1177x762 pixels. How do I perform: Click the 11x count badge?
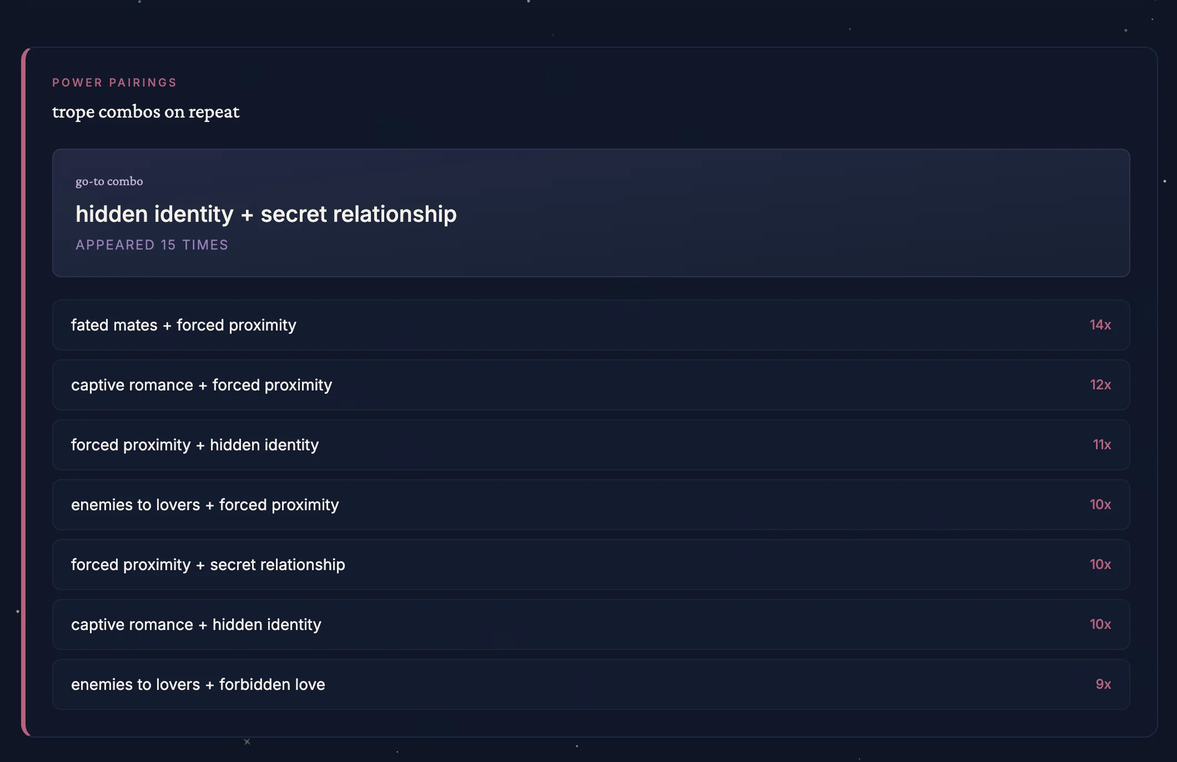[1101, 445]
